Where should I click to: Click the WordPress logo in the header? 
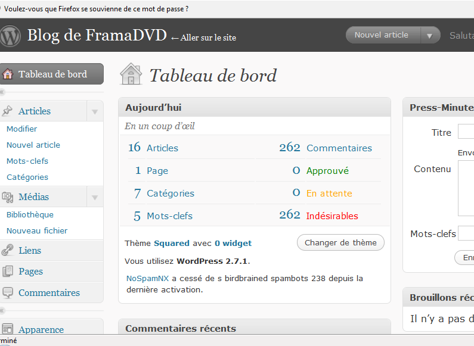[x=10, y=36]
